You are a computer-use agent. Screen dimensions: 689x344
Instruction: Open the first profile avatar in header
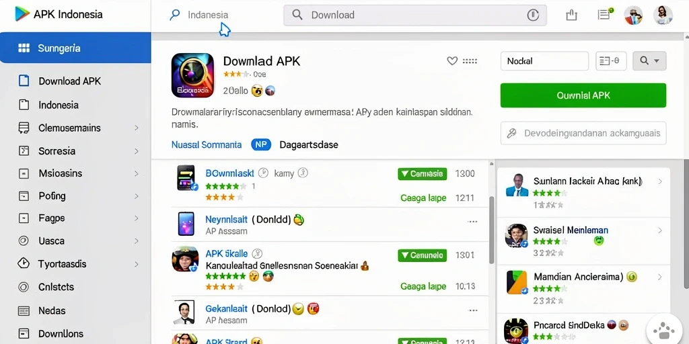(x=633, y=15)
